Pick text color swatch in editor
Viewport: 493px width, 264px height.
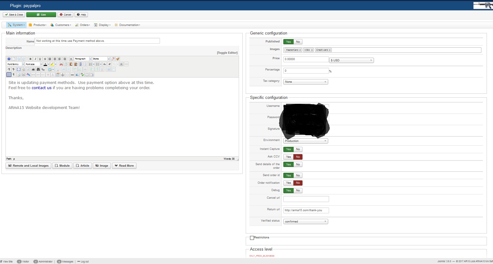pyautogui.click(x=45, y=64)
